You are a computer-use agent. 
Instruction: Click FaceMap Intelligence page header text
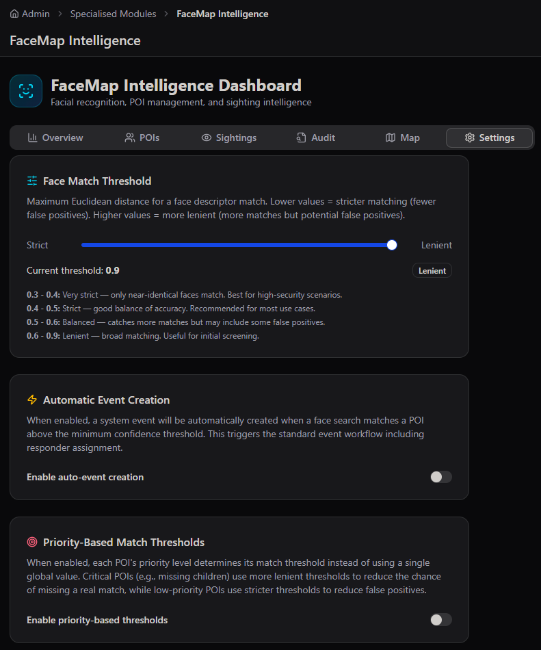coord(75,40)
